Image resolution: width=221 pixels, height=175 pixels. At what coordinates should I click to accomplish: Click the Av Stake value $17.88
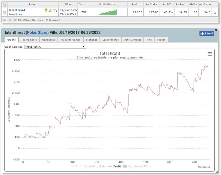pyautogui.click(x=154, y=12)
